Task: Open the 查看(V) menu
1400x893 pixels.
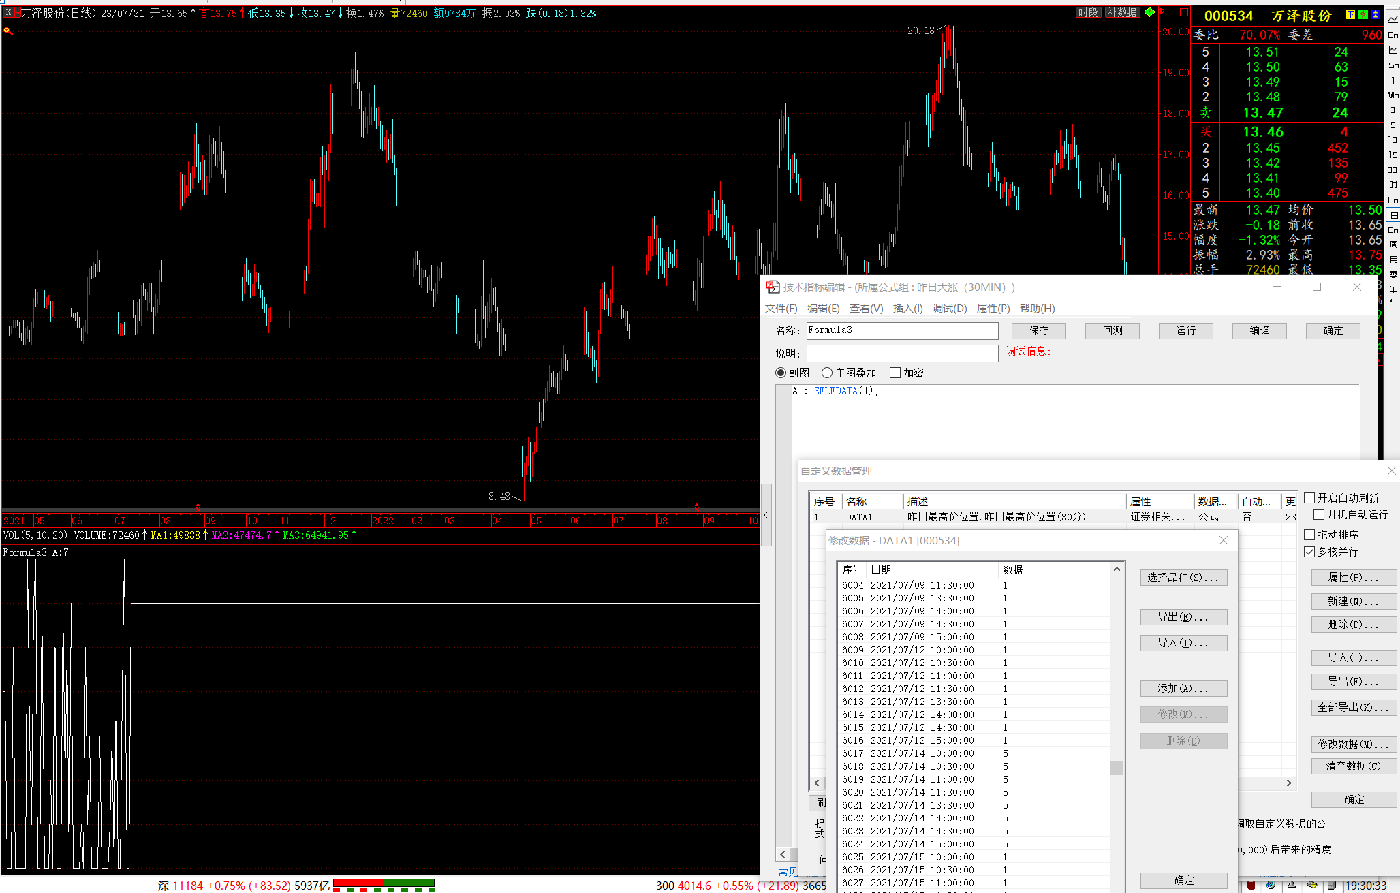Action: [x=866, y=309]
